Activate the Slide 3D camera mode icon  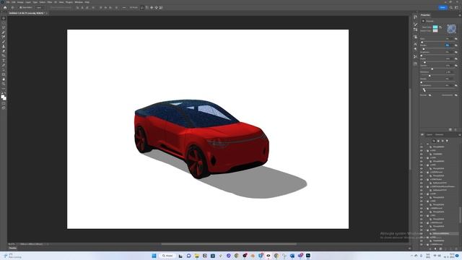click(156, 7)
